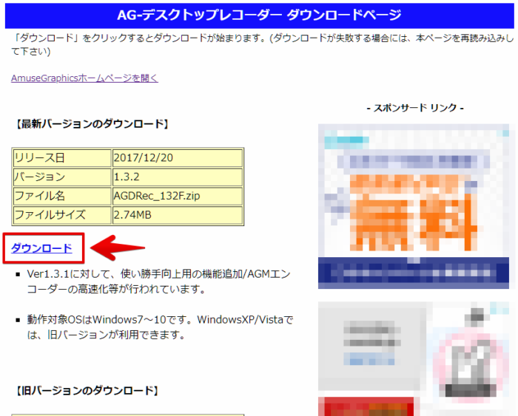This screenshot has height=416, width=518.
Task: Select the version value 1.3.2
Action: tap(178, 177)
